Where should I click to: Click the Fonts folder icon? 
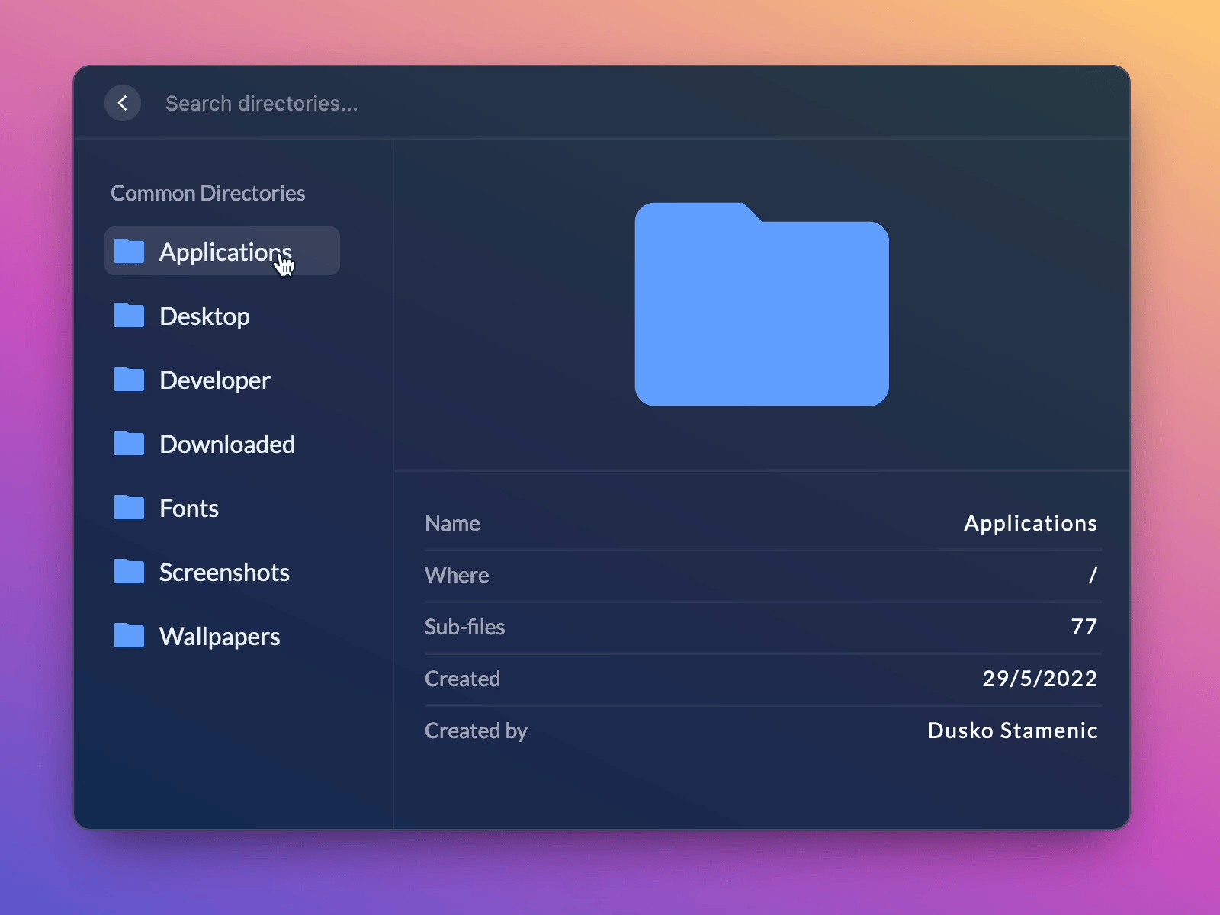(128, 507)
